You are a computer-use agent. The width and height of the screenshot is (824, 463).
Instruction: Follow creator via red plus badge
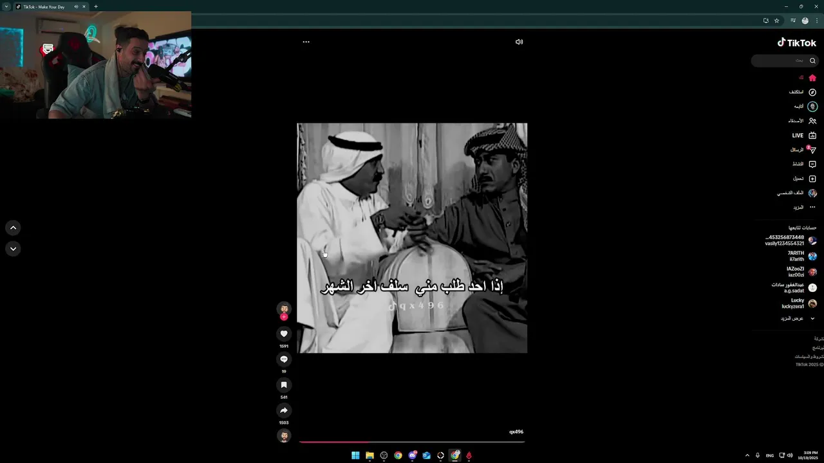(x=284, y=317)
